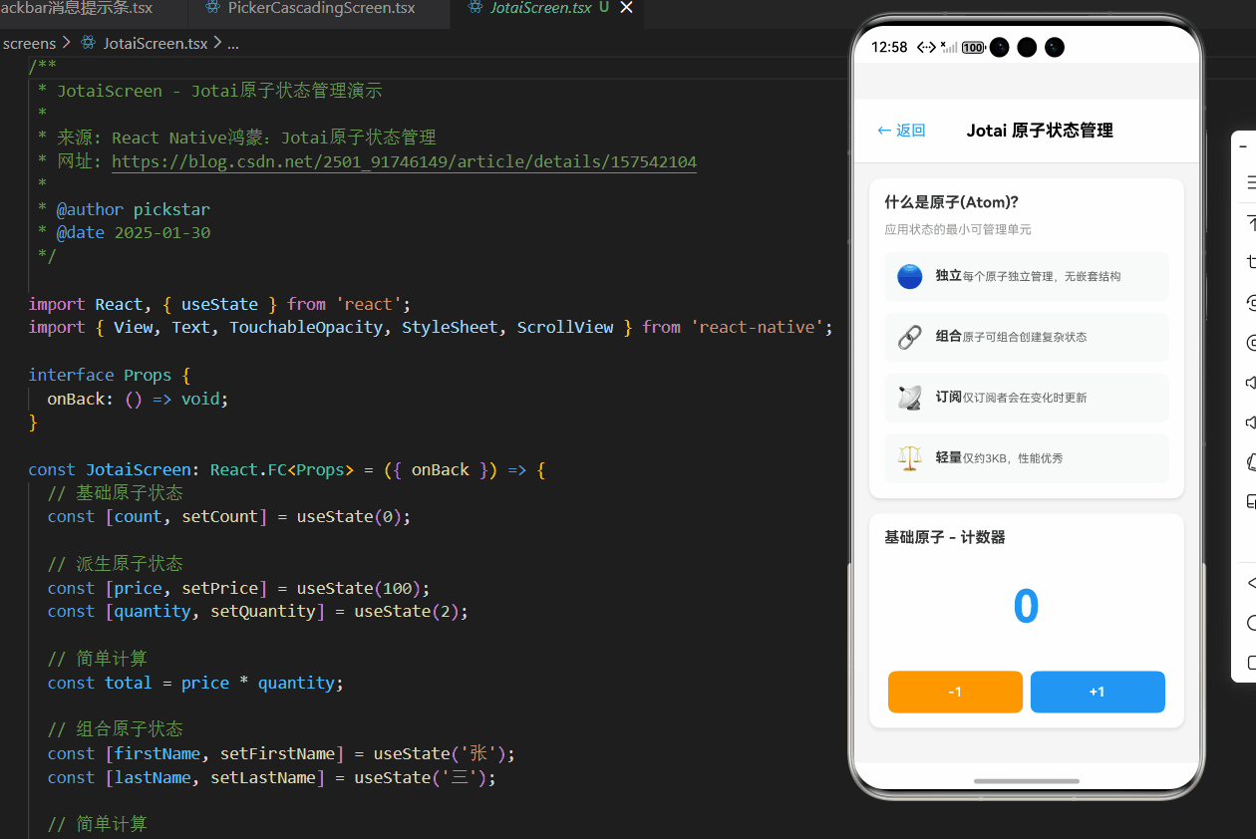
Task: Tap the 组合 feature card
Action: click(x=1027, y=337)
